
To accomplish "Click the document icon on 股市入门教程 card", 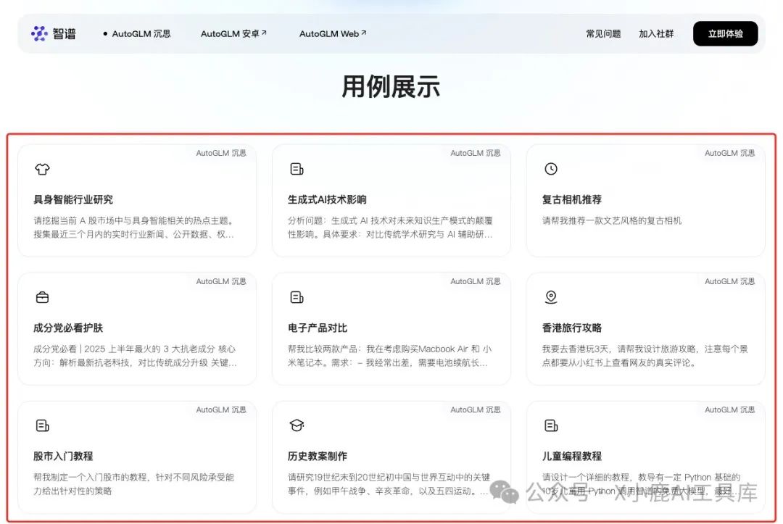I will pyautogui.click(x=43, y=425).
